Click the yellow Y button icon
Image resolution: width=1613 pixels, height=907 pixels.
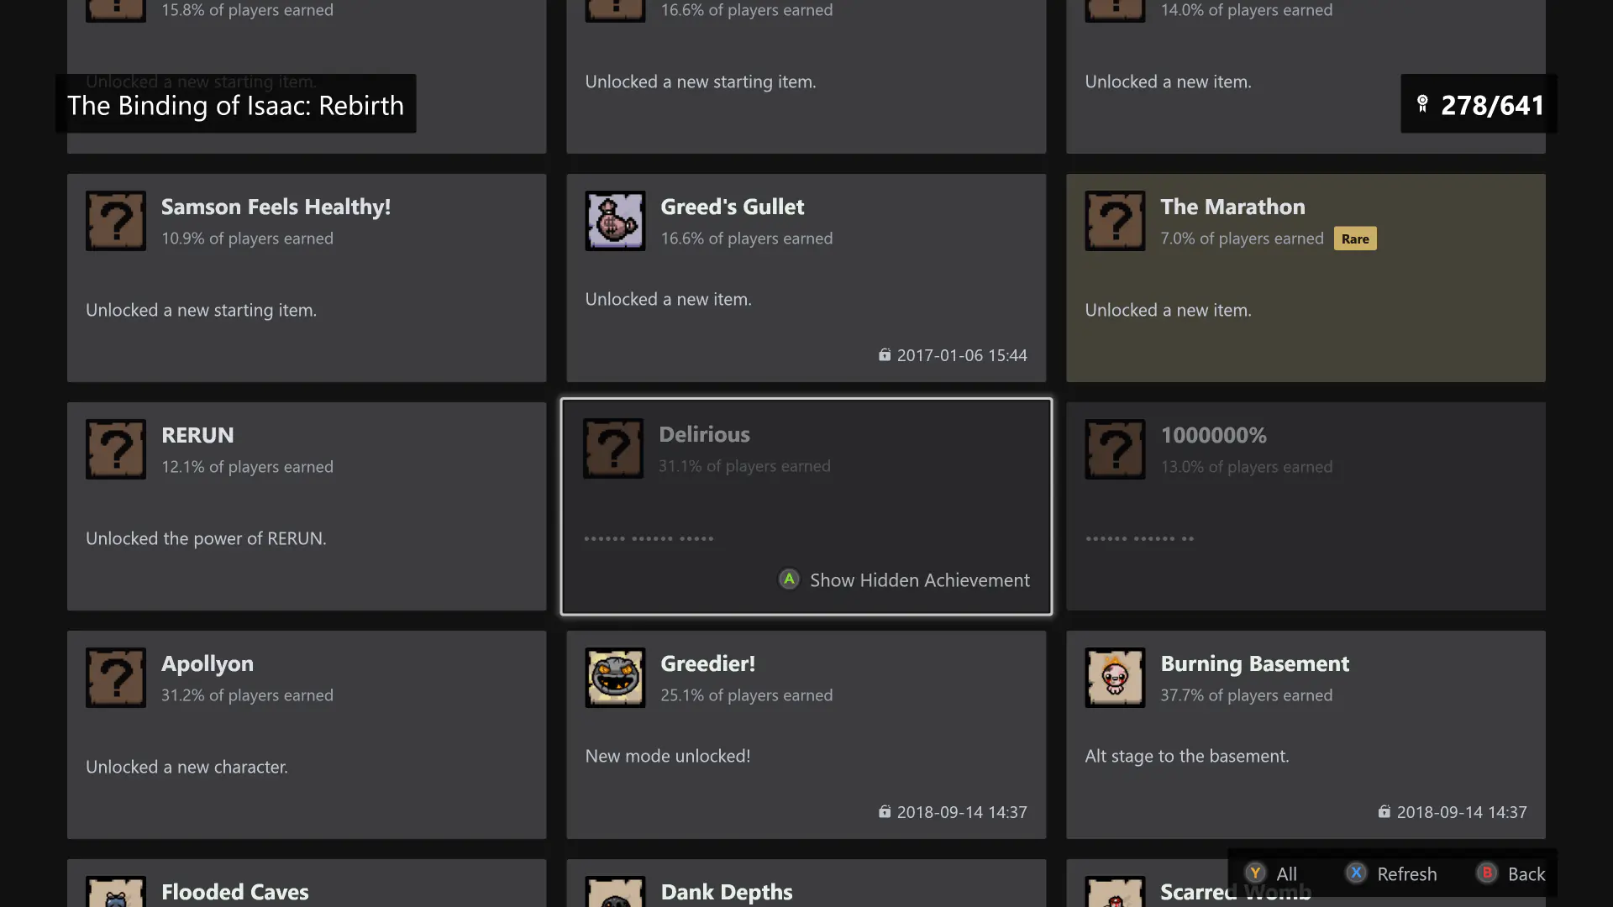coord(1255,873)
